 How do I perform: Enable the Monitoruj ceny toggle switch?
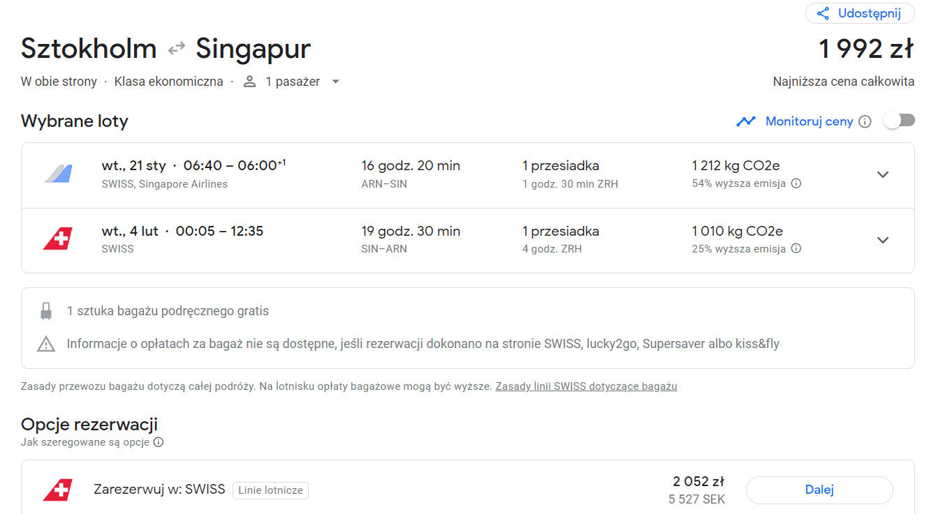pos(899,121)
